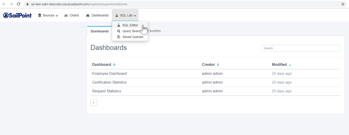
Task: Select creator cell of Employee Dashboard row
Action: pyautogui.click(x=212, y=74)
